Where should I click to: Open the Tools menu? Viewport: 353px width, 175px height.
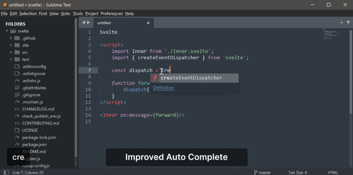(x=78, y=14)
